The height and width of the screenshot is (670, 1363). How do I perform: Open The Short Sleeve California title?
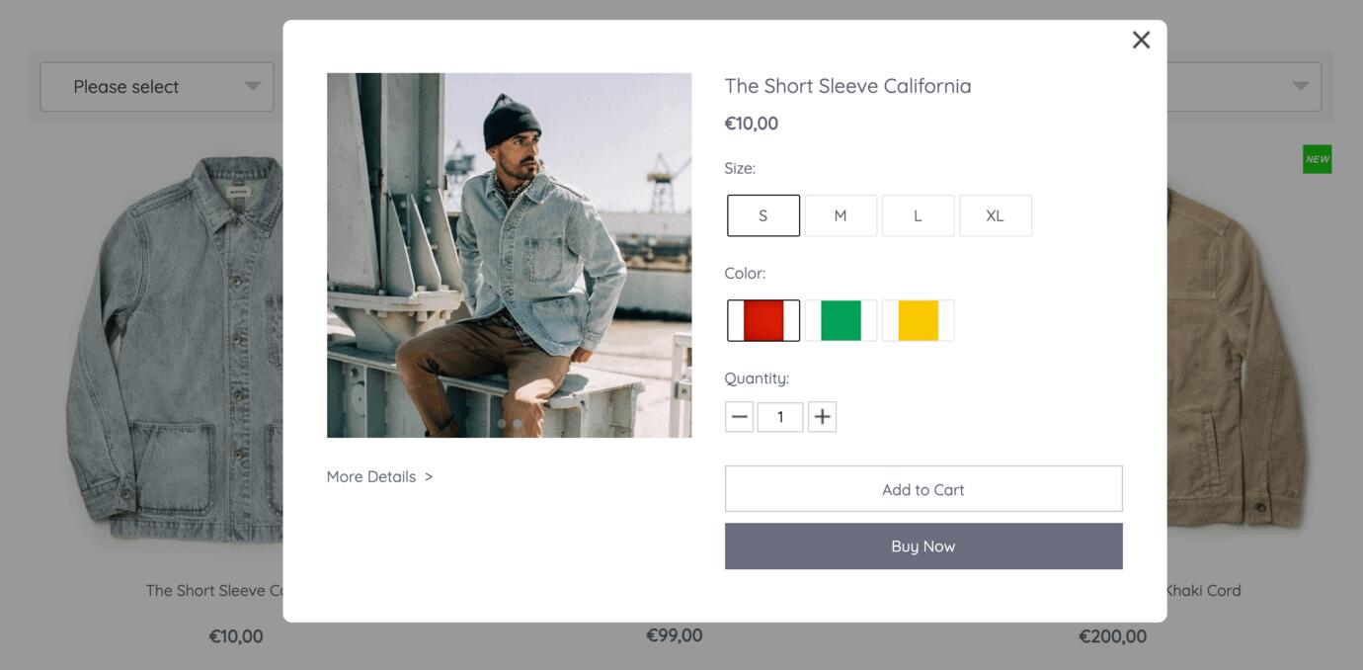click(x=847, y=86)
